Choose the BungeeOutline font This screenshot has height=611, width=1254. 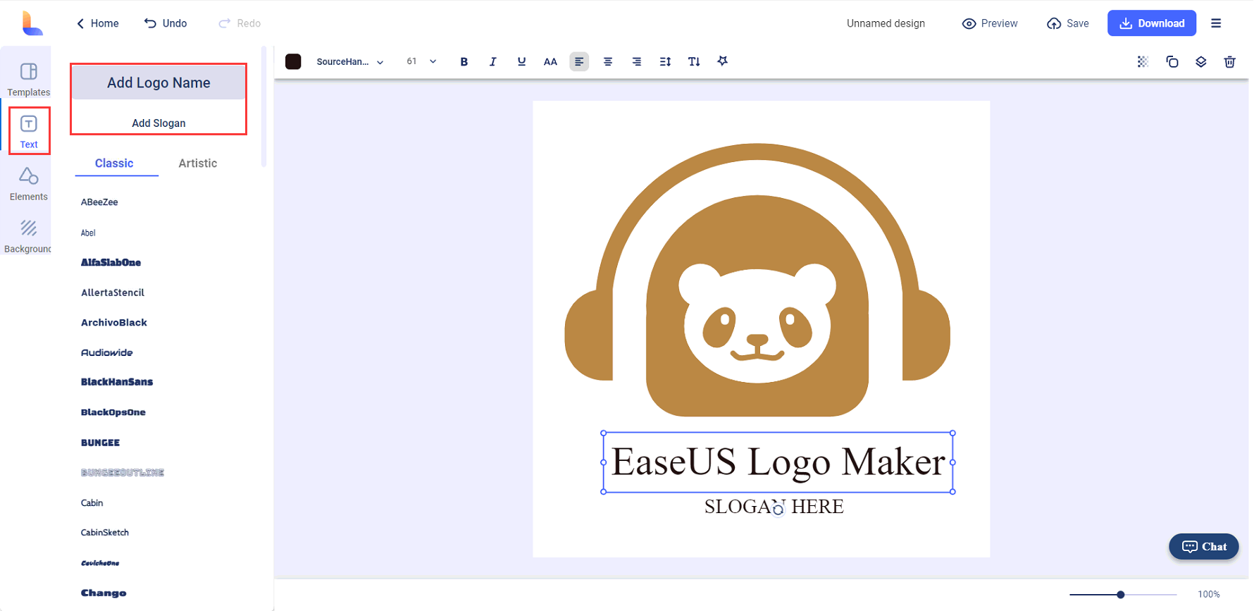(x=123, y=473)
